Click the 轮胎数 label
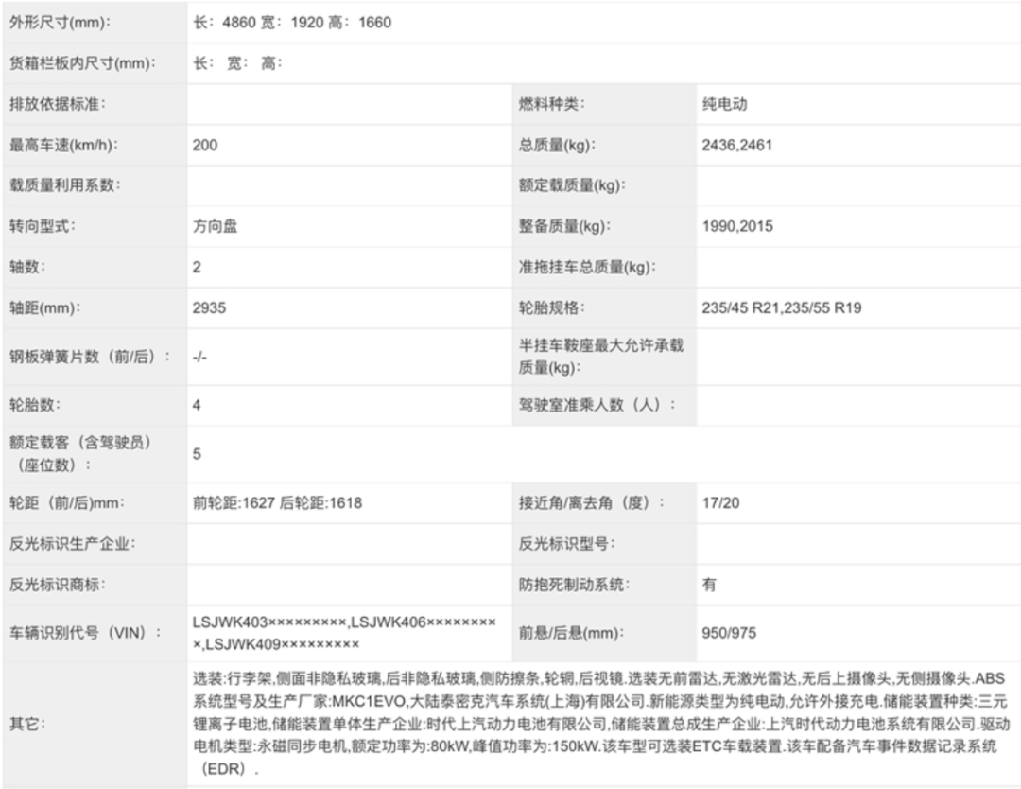This screenshot has width=1021, height=789. (x=35, y=405)
